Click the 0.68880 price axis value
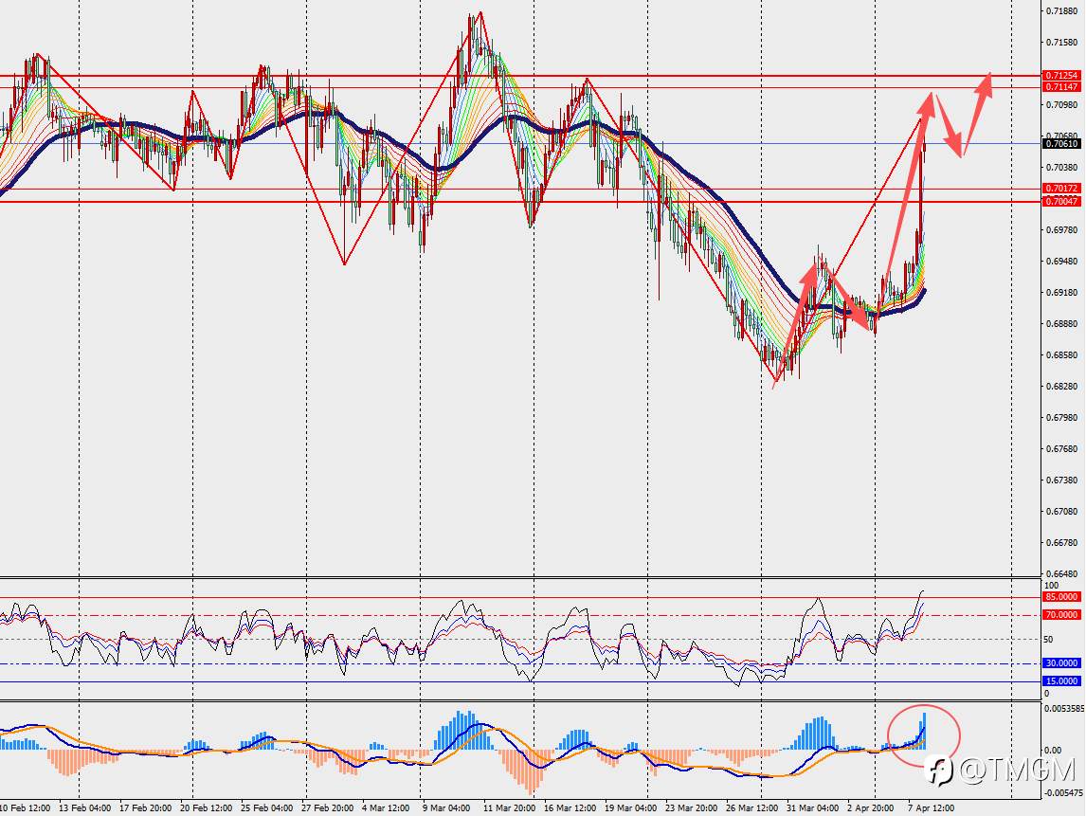The image size is (1086, 816). [1061, 323]
